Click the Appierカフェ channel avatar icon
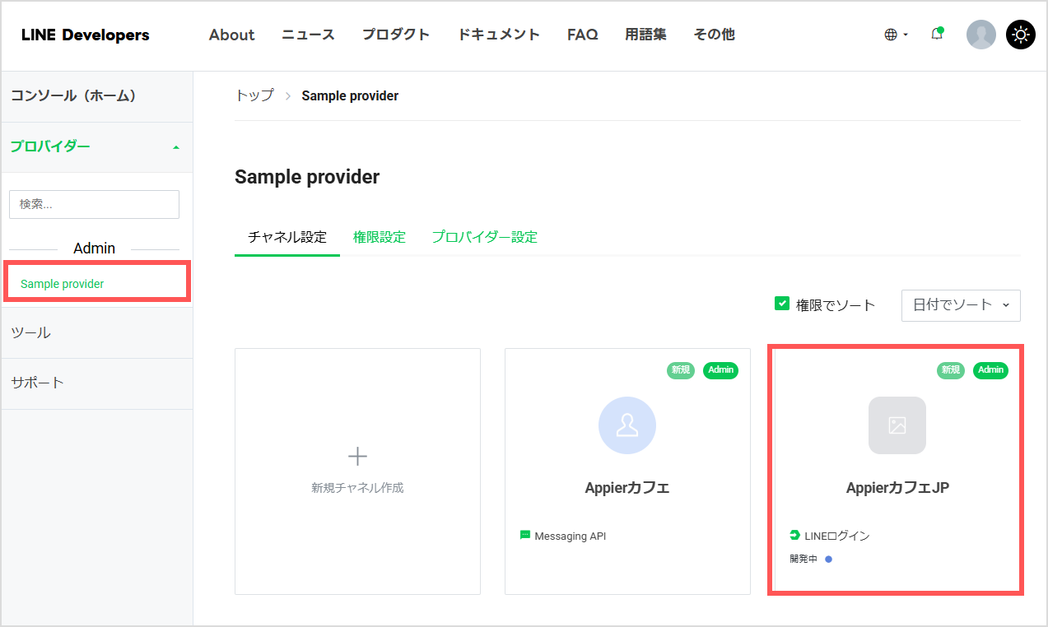1048x627 pixels. click(627, 425)
